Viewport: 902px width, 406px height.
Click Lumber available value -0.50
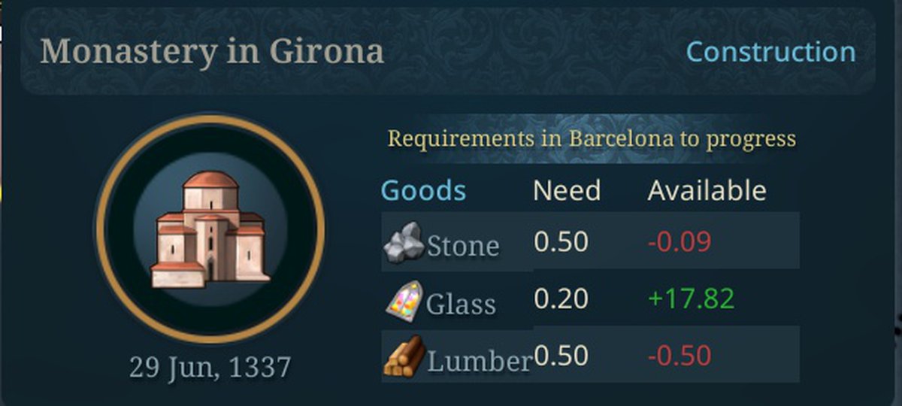(x=679, y=356)
